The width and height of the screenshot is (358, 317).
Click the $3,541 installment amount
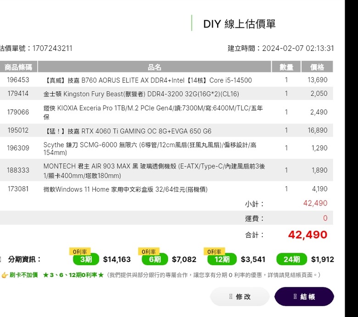coord(253,259)
